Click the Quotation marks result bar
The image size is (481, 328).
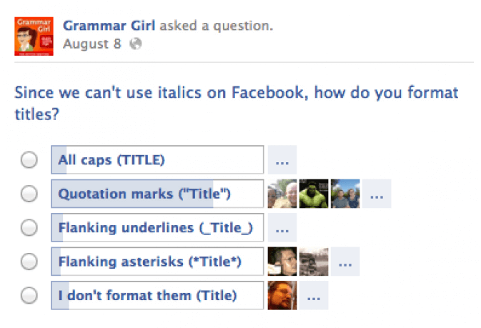157,194
